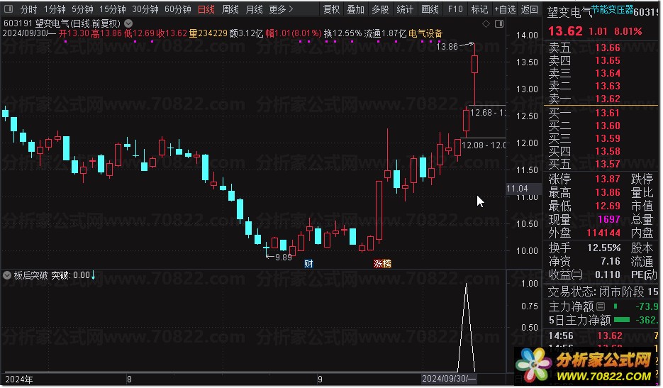Click the 叠加 overlay button
This screenshot has width=663, height=388.
[x=355, y=9]
